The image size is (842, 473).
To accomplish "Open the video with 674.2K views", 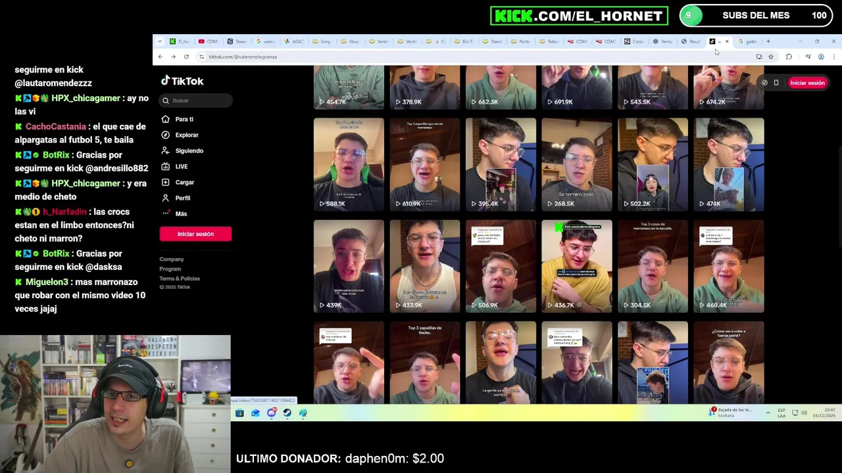I will point(729,87).
